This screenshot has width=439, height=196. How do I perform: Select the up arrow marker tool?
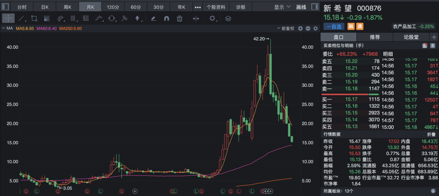click(x=137, y=18)
